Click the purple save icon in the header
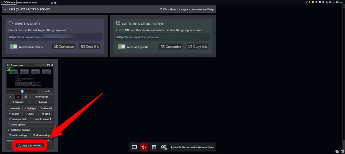This screenshot has width=345, height=154. (x=52, y=3)
